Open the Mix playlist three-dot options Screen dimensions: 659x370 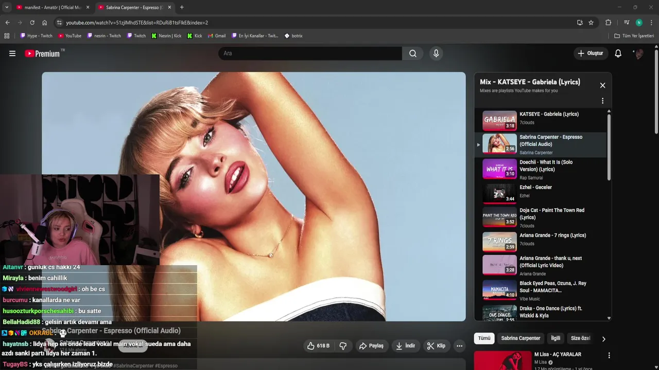pos(602,101)
